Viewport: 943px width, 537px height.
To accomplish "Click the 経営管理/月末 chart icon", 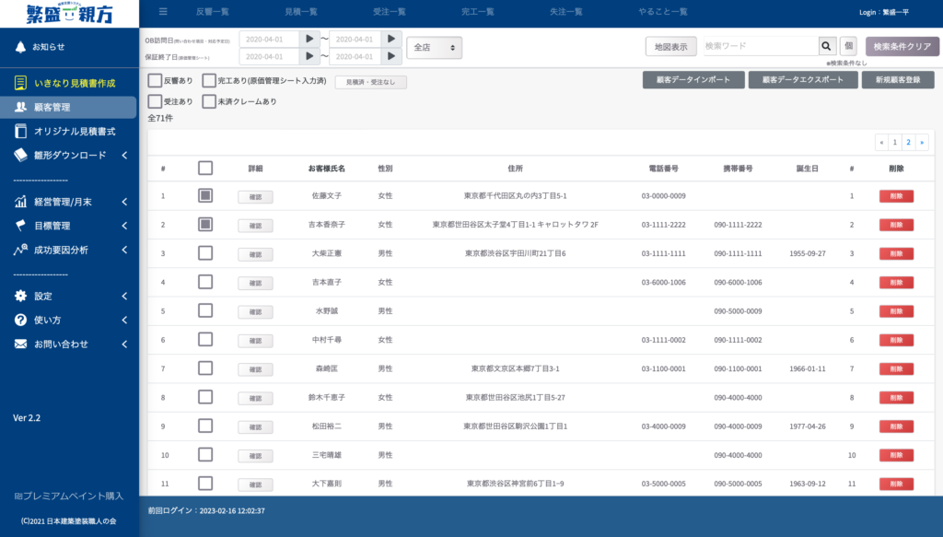I will coord(20,202).
